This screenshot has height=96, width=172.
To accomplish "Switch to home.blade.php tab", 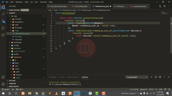I will tap(81, 6).
